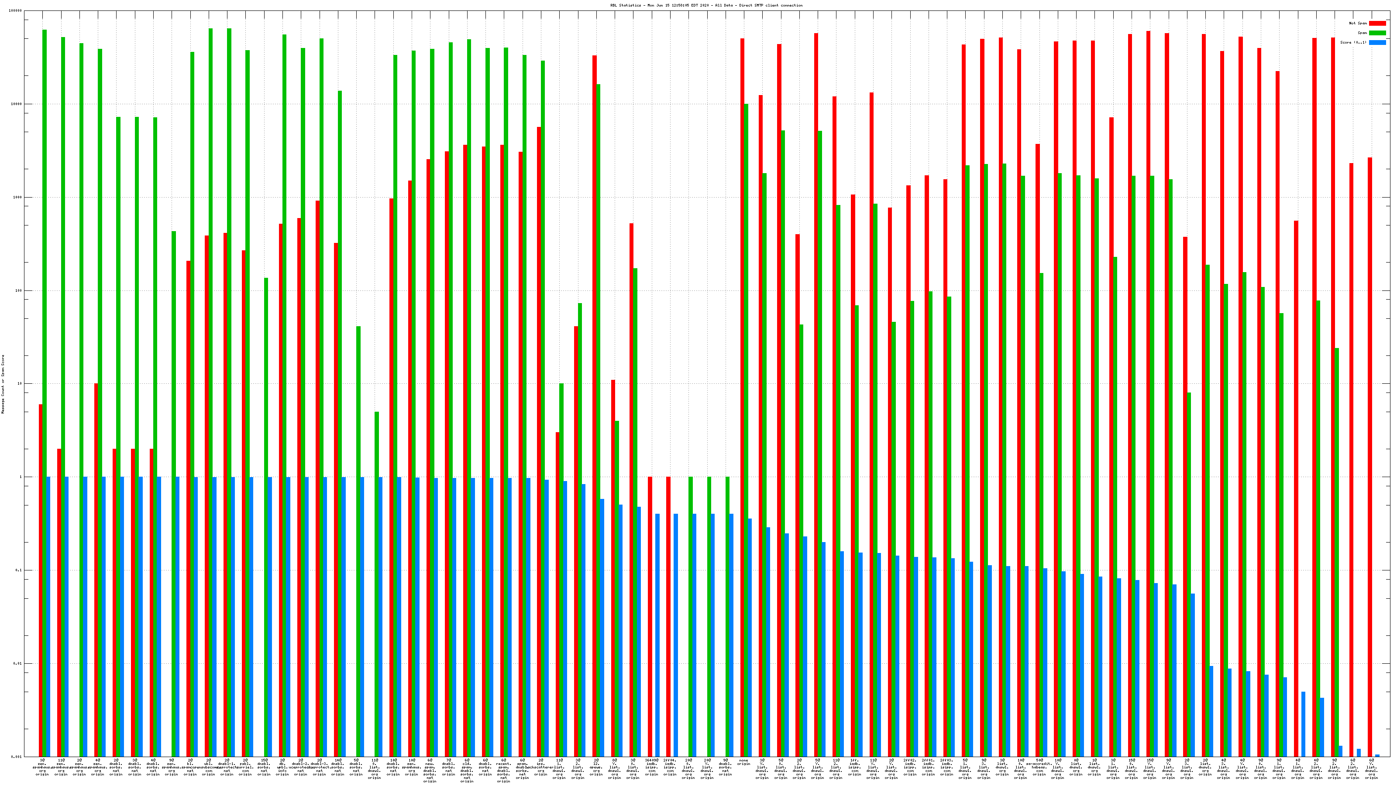Click the 100000 y-axis tick label

pyautogui.click(x=16, y=11)
